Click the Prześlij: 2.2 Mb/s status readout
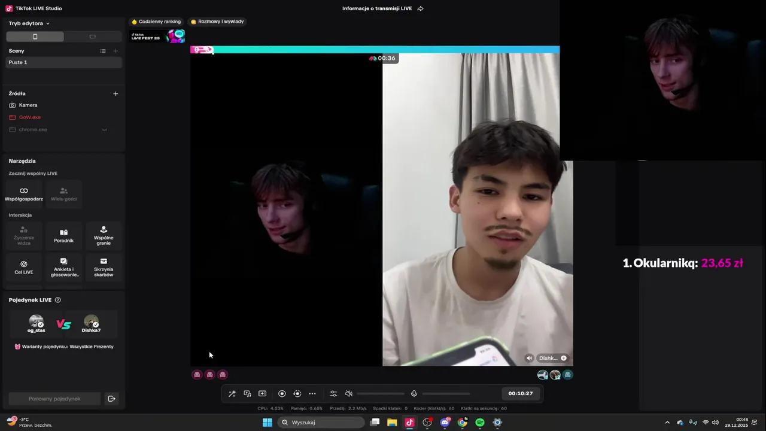 [348, 408]
